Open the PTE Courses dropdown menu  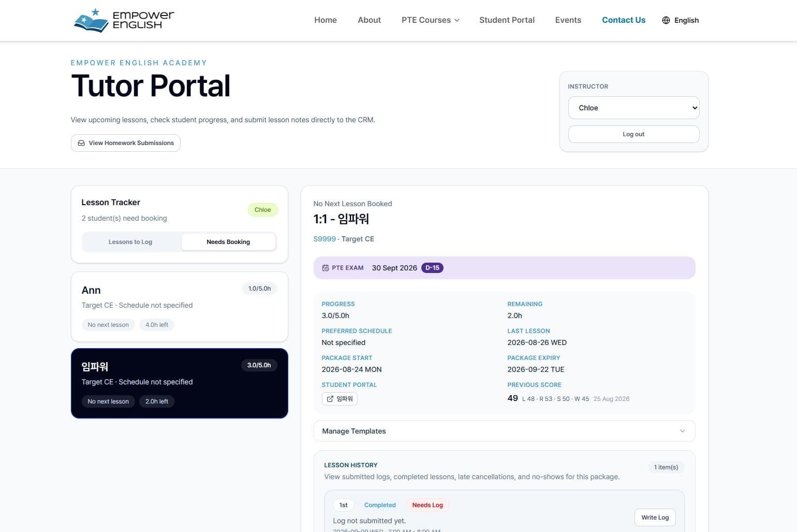430,20
